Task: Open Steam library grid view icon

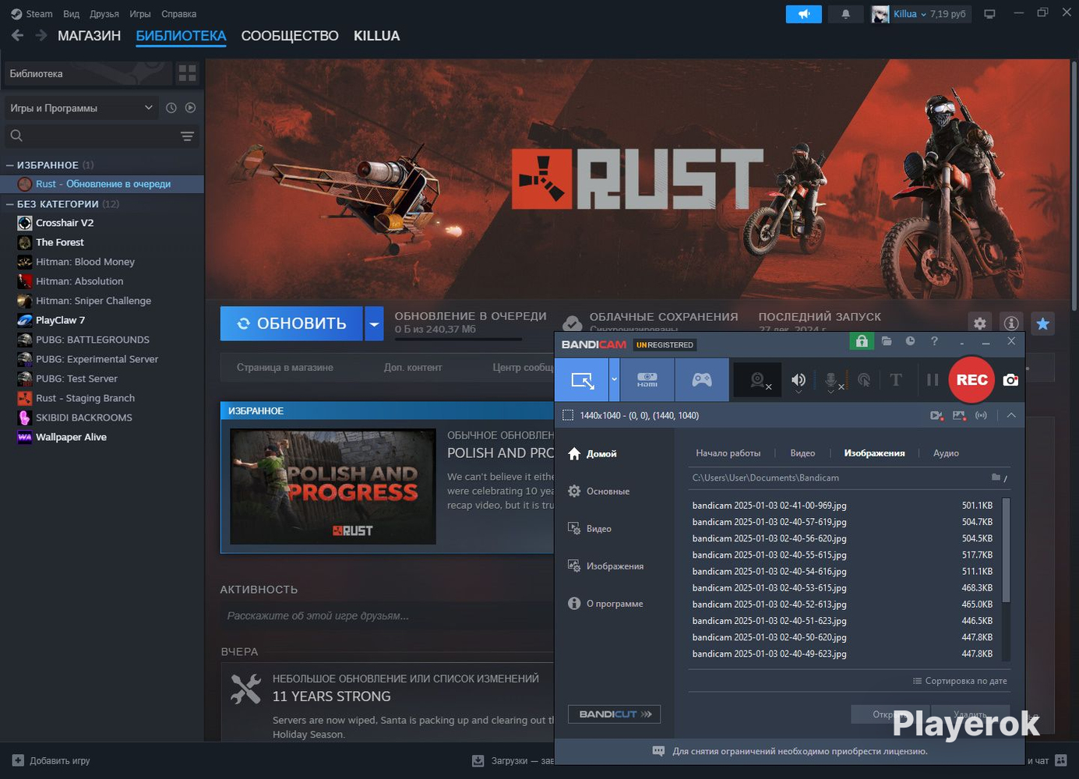Action: point(188,73)
